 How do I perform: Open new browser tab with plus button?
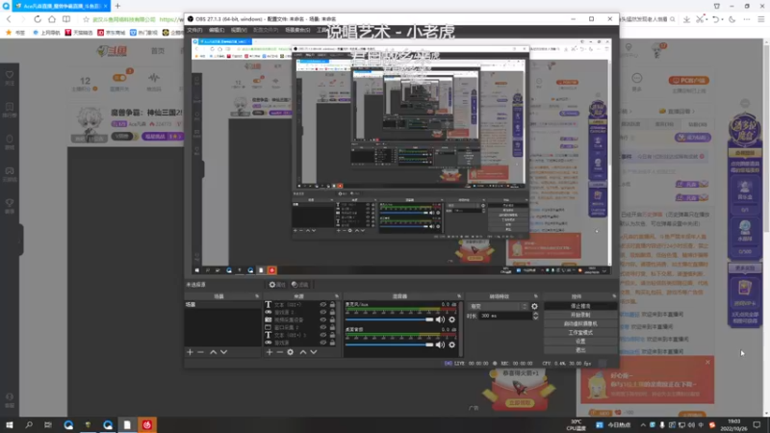(x=117, y=6)
